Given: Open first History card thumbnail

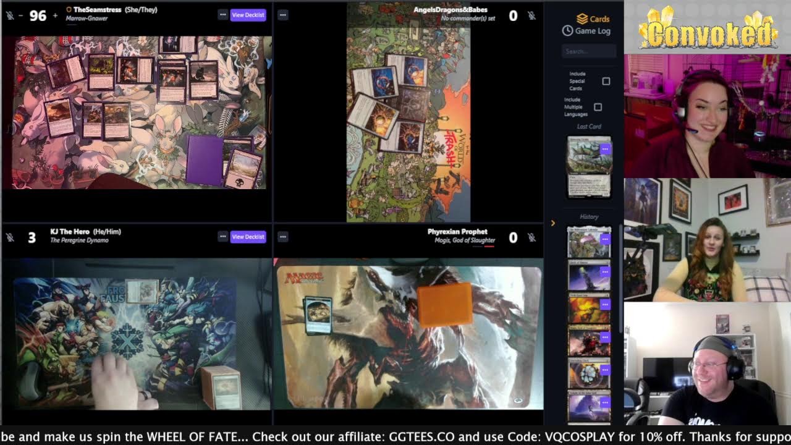Looking at the screenshot, I should pyautogui.click(x=589, y=242).
